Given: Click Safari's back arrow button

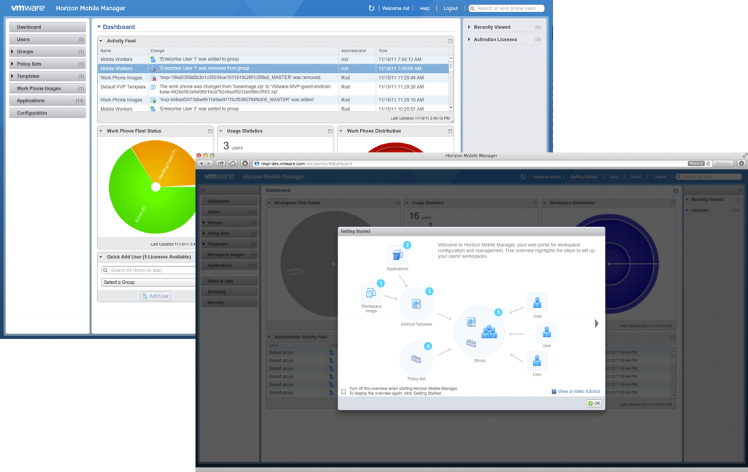Looking at the screenshot, I should tap(202, 163).
